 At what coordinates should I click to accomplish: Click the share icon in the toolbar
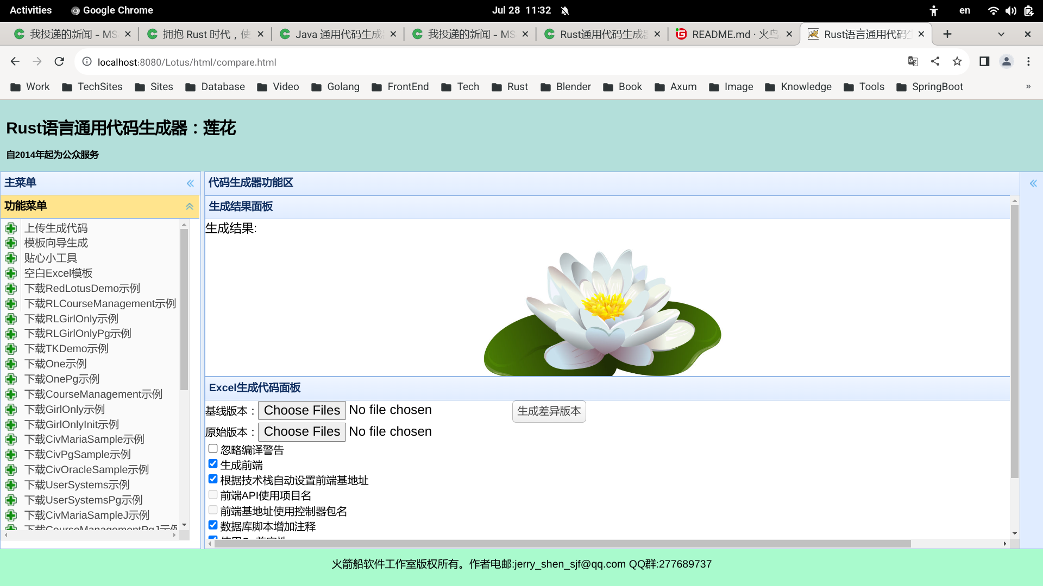click(x=935, y=62)
